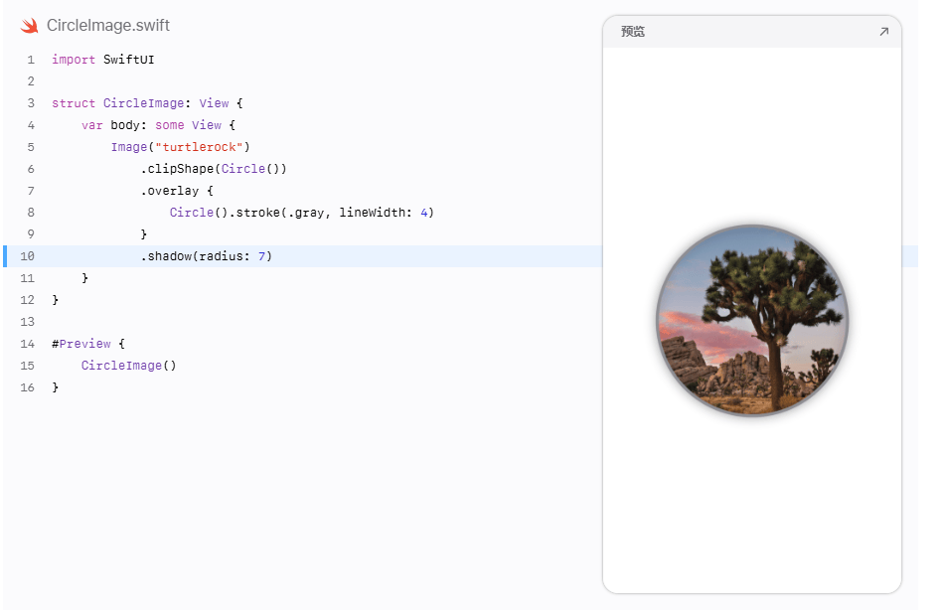Click line number 8 in the gutter
Viewport: 945px width, 610px height.
point(31,213)
